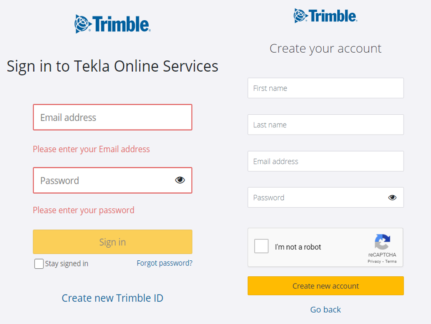This screenshot has width=431, height=324.
Task: Click the Email address field in account creation
Action: [325, 161]
